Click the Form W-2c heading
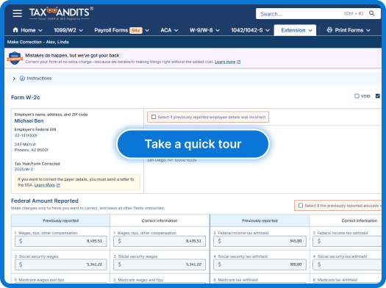 click(25, 98)
